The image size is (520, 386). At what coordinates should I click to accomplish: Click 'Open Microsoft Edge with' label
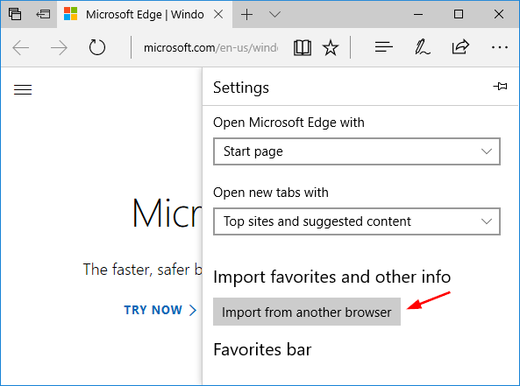[x=288, y=123]
